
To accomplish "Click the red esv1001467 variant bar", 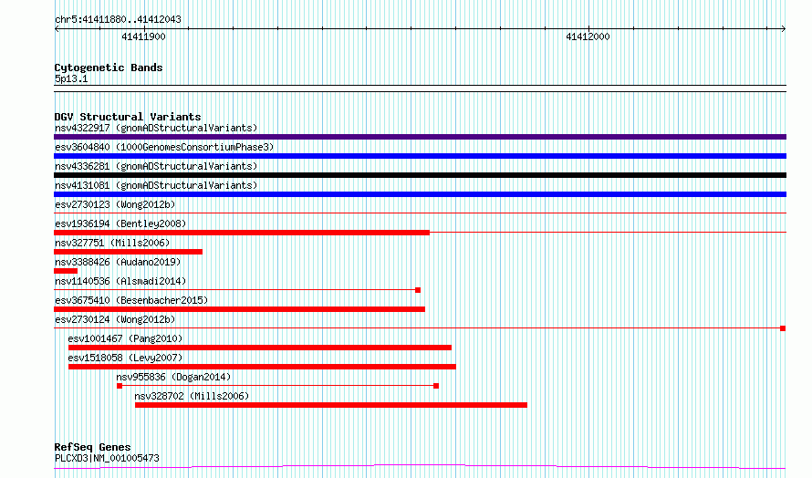I will (260, 348).
